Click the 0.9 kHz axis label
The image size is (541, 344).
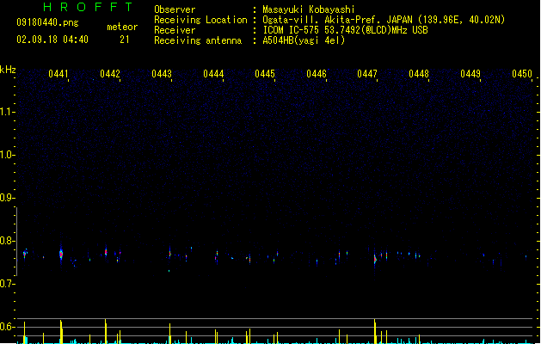[x=7, y=198]
